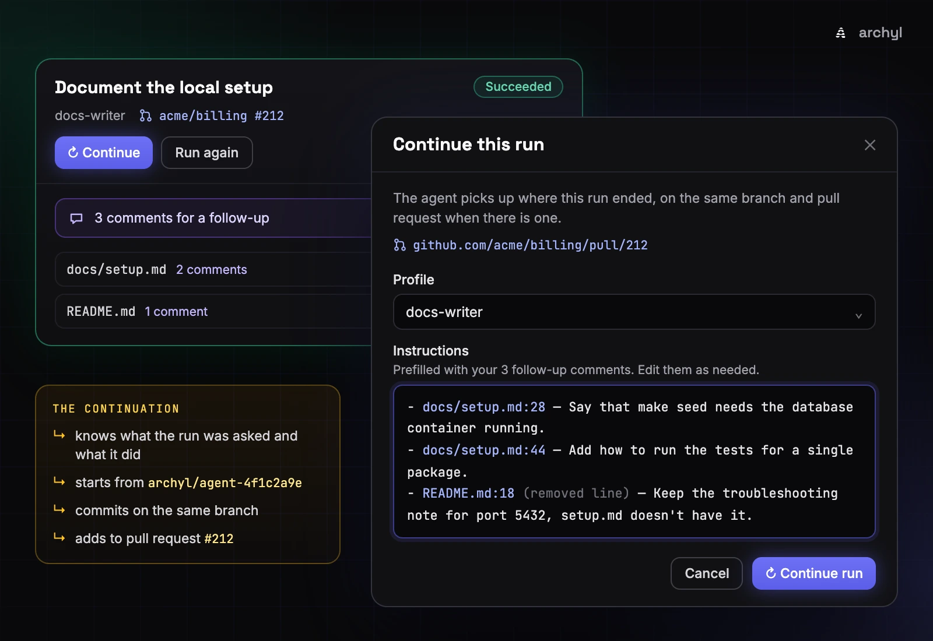
Task: Click the arrow bullet beside 'starts from'
Action: pyautogui.click(x=59, y=481)
